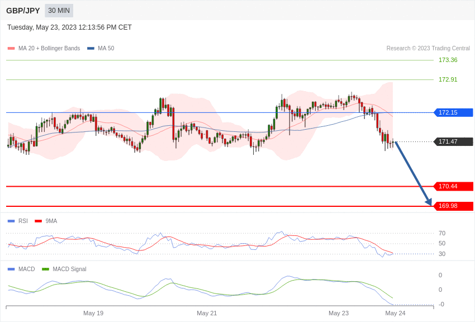Click the RSI legend label
This screenshot has width=475, height=322.
[23, 221]
